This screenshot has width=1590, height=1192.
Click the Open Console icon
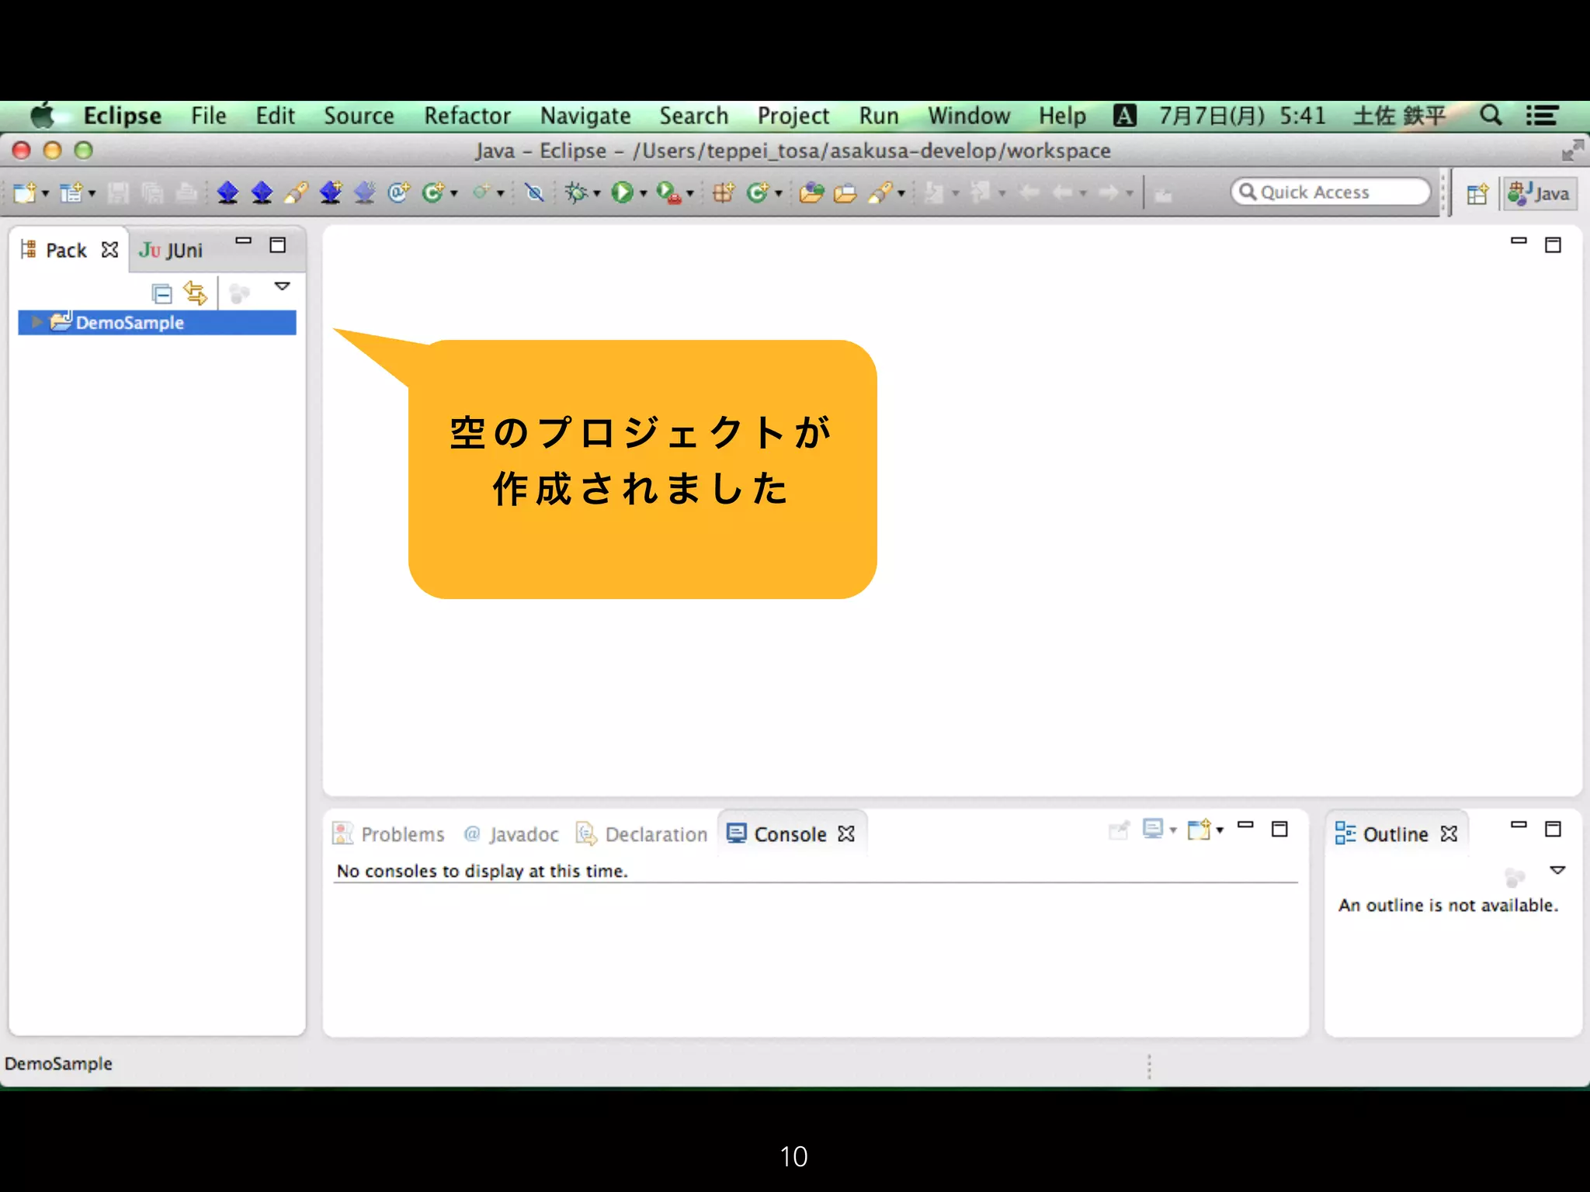click(x=1200, y=830)
